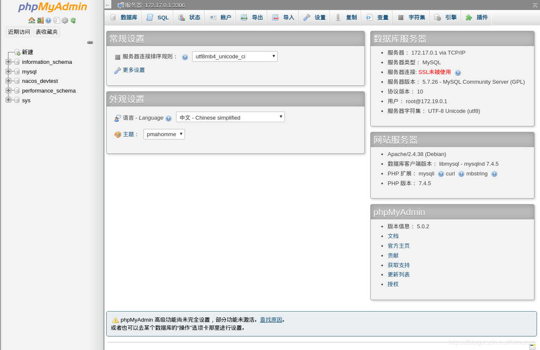This screenshot has height=350, width=540.
Task: Click the 表收藏夹 favorites button
Action: click(46, 32)
